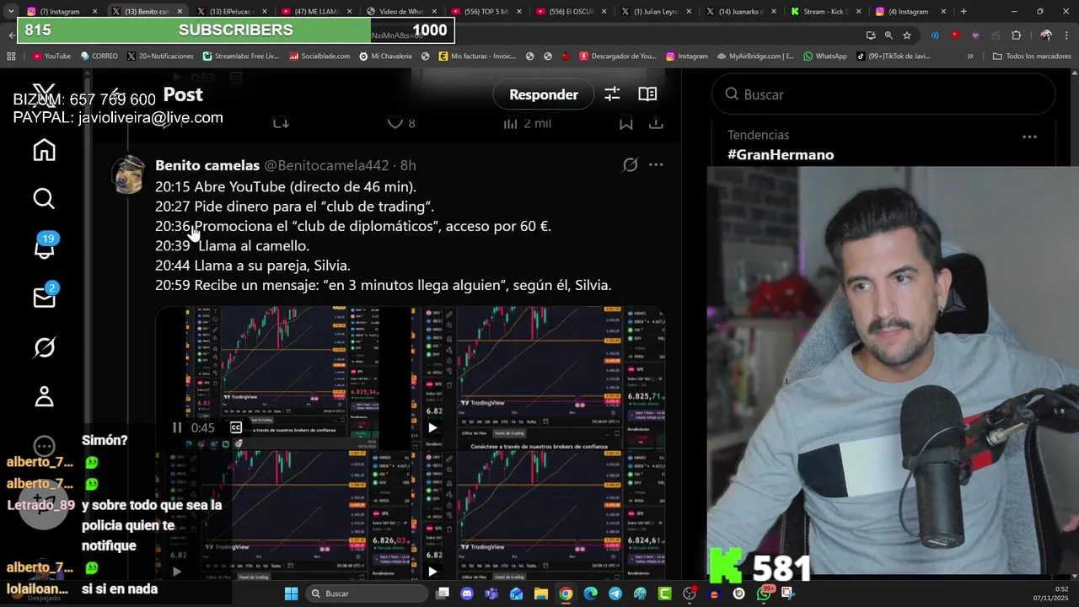Screen dimensions: 1079x607
Task: Open Chrome zoom magnifier icon in address bar
Action: 888,35
